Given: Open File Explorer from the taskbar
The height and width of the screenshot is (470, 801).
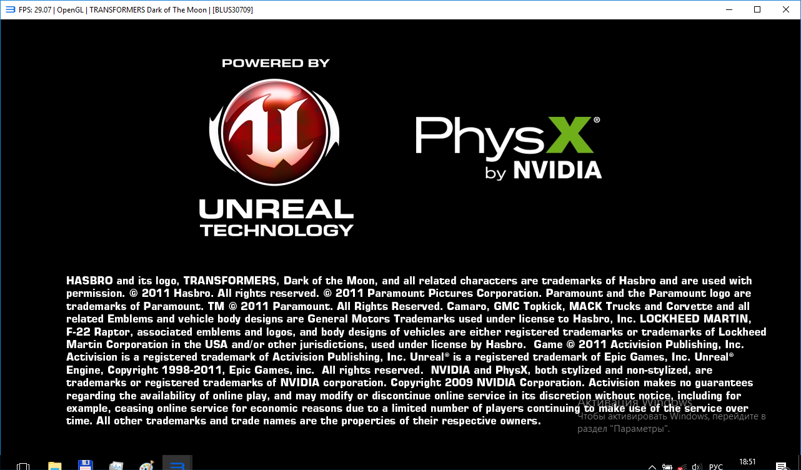Looking at the screenshot, I should (55, 466).
